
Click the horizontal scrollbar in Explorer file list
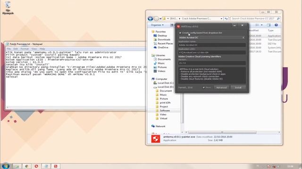point(222,132)
